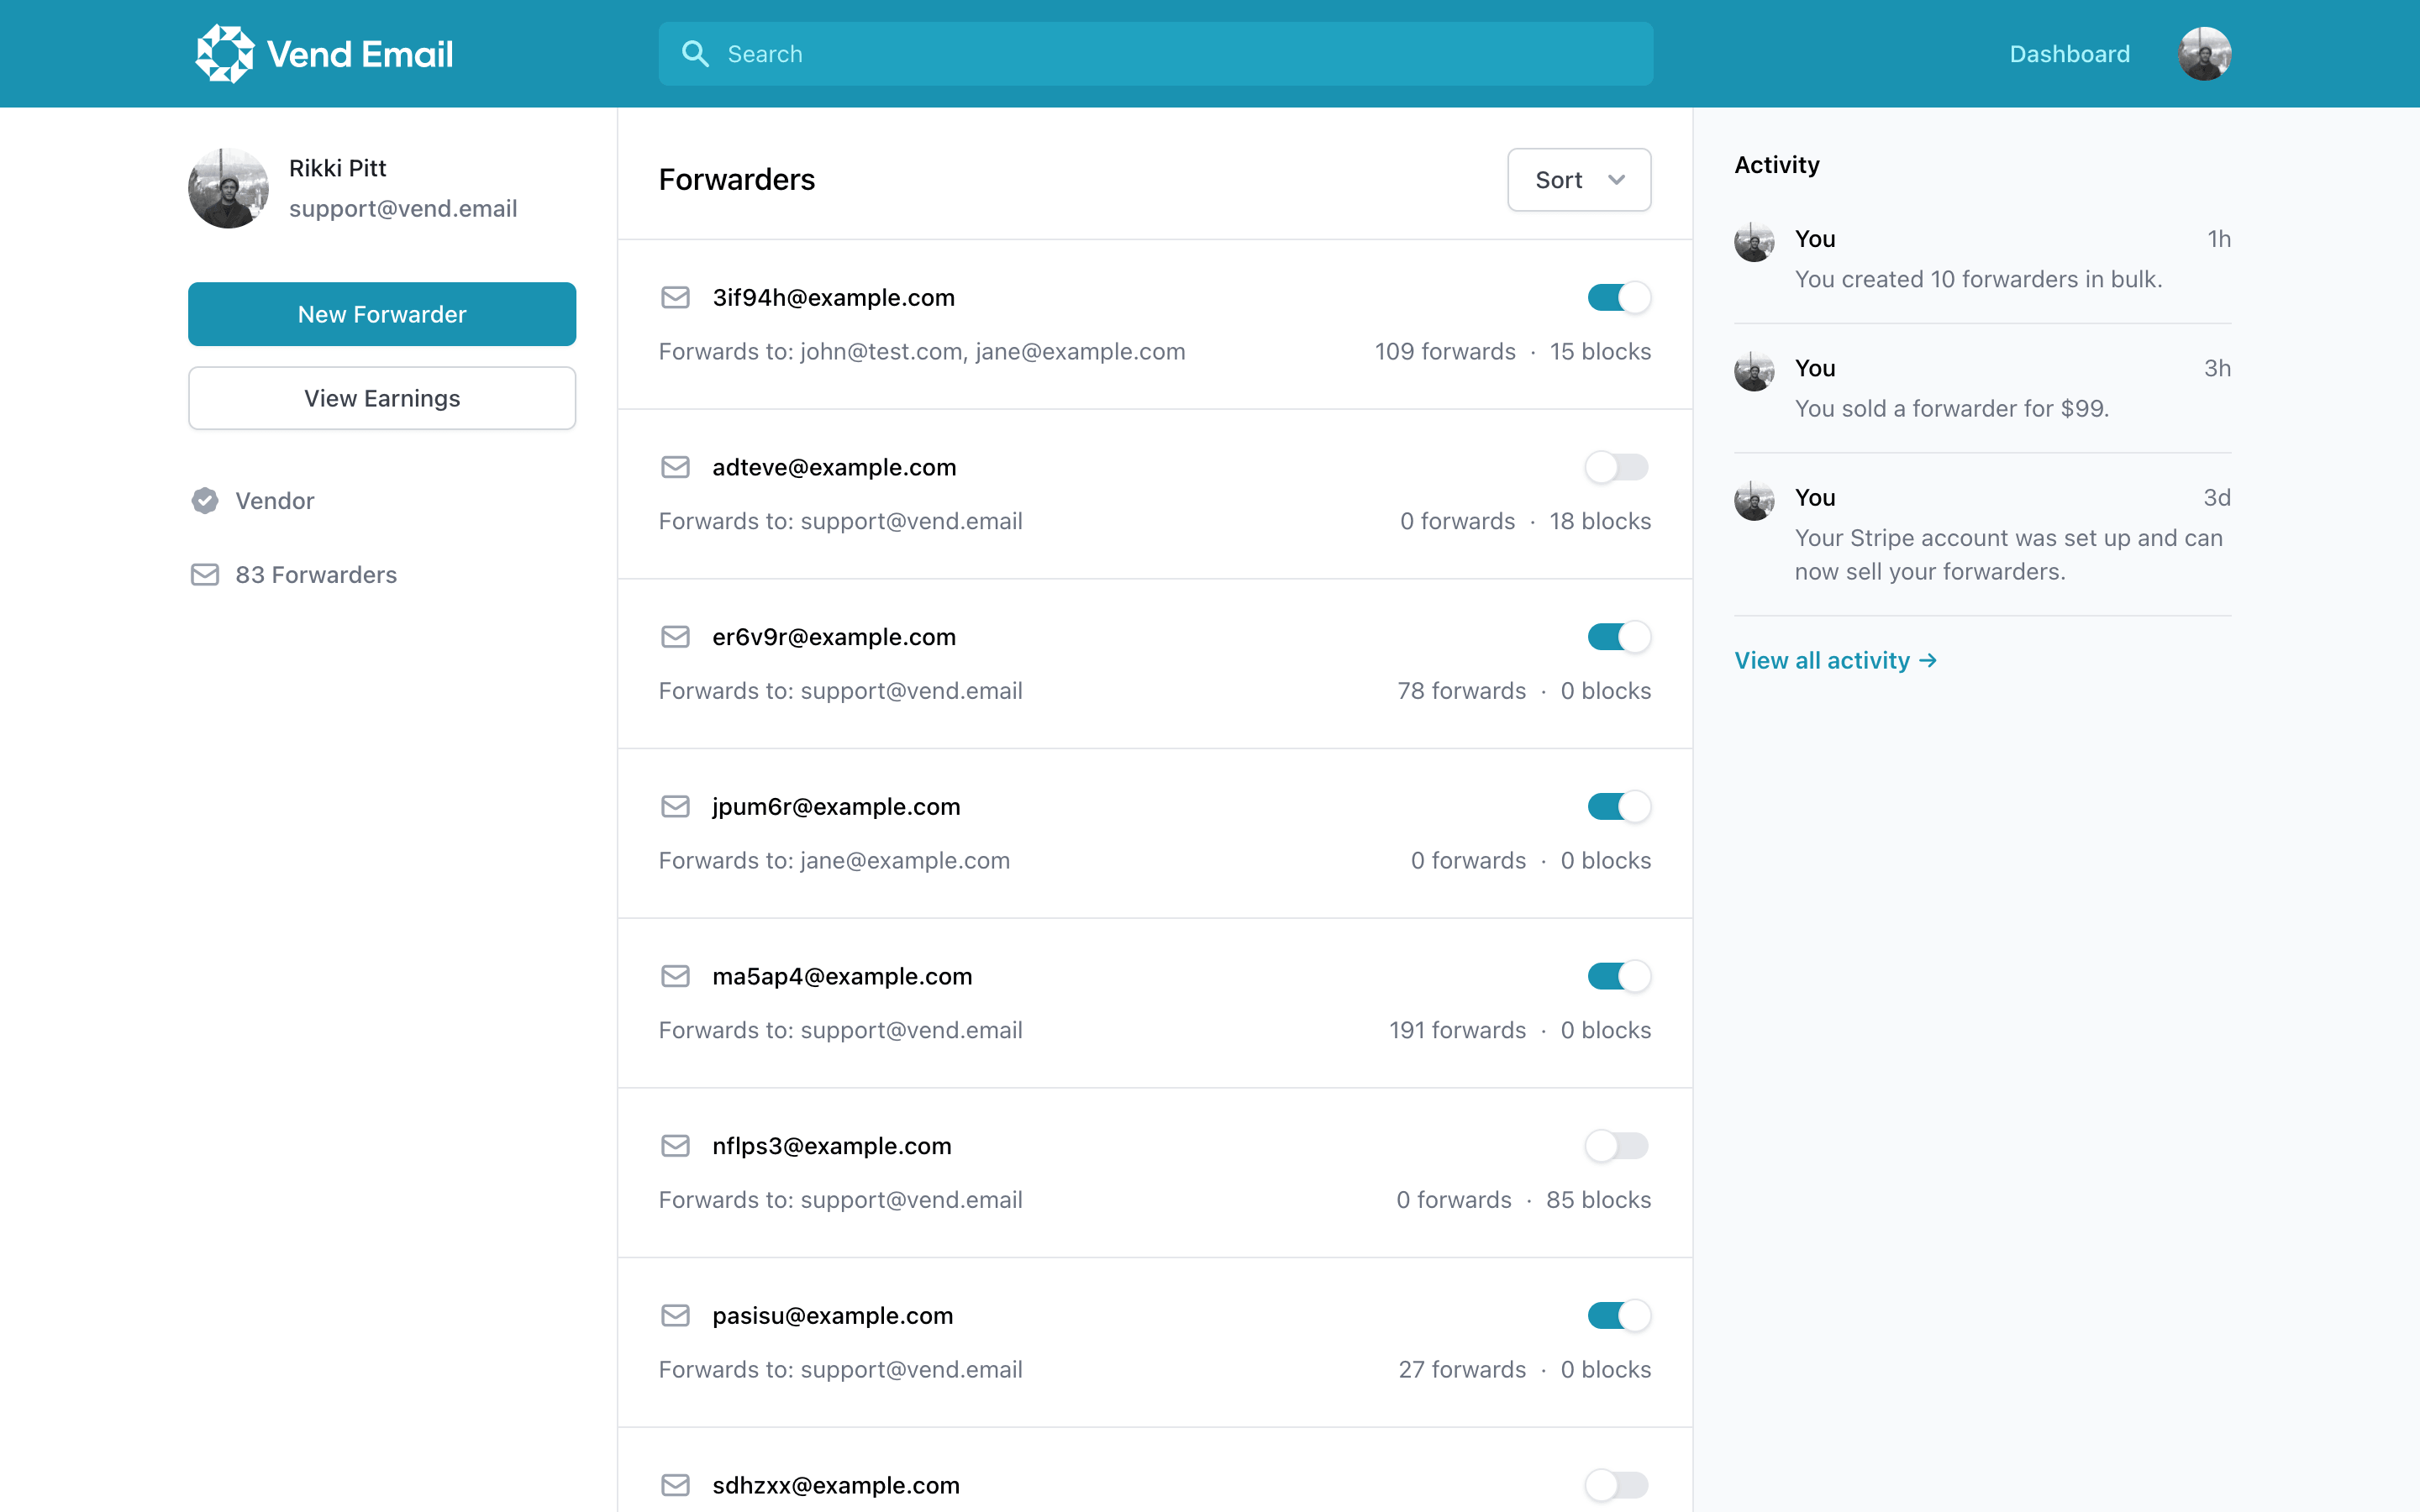Follow the View all activity link

pos(1835,659)
